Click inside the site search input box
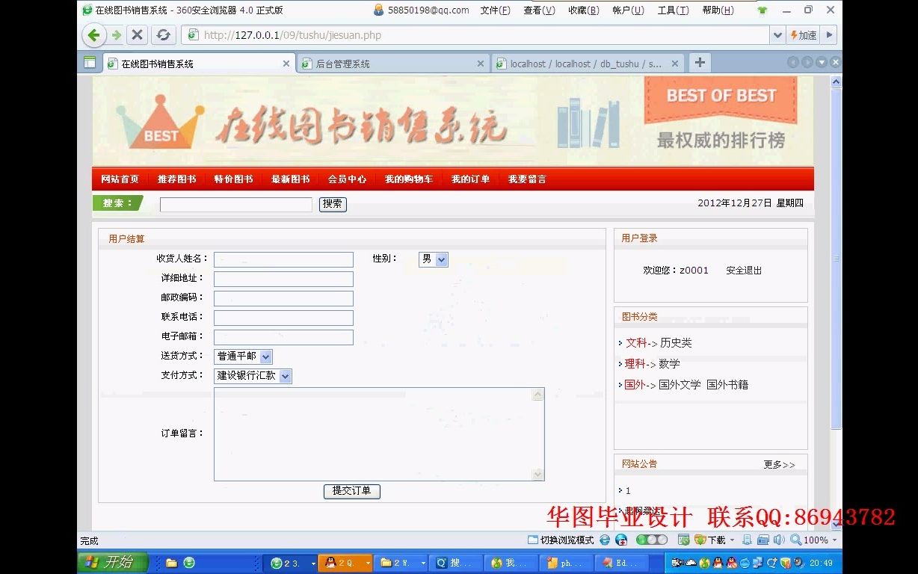This screenshot has width=918, height=574. click(235, 204)
